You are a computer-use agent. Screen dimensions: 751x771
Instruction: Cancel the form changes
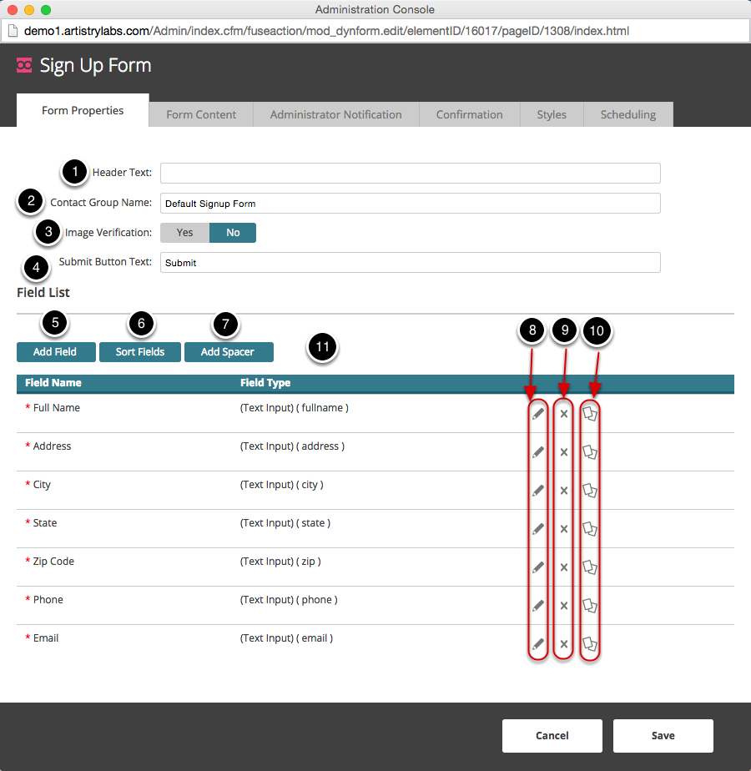552,736
